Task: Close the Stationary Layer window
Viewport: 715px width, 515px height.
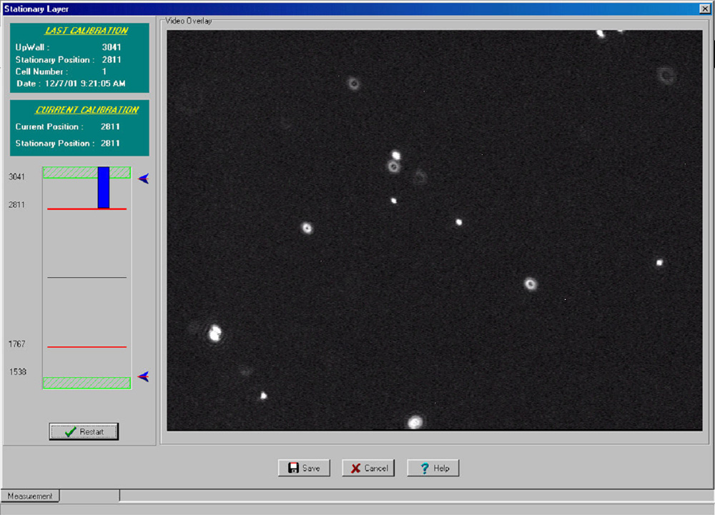Action: 704,9
